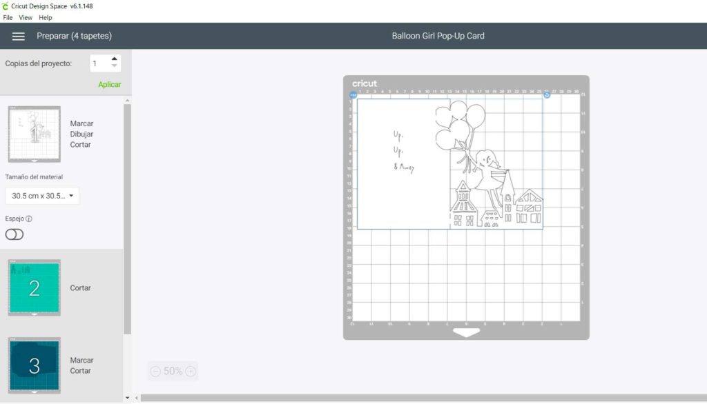The height and width of the screenshot is (404, 707).
Task: Click the Cricut Design Space app icon
Action: [5, 6]
